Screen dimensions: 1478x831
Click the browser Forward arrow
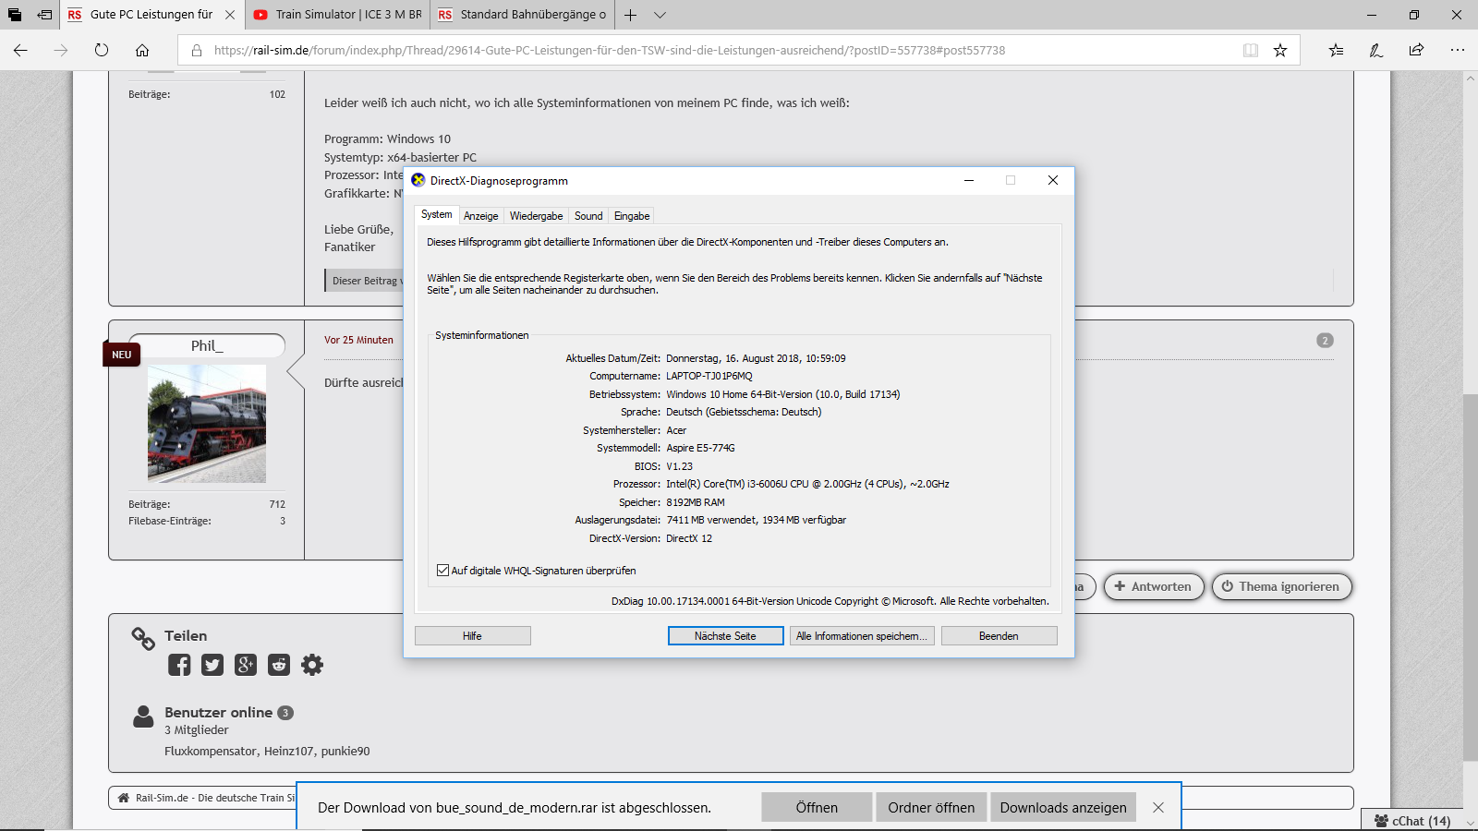pyautogui.click(x=61, y=50)
